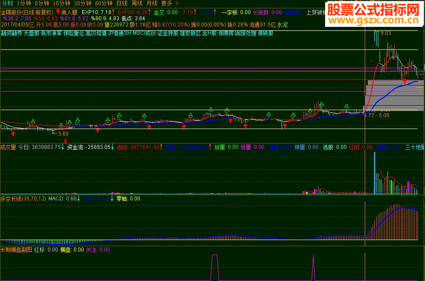The width and height of the screenshot is (425, 281).
Task: Click the red S marker below 3.60
Action: pyautogui.click(x=65, y=141)
